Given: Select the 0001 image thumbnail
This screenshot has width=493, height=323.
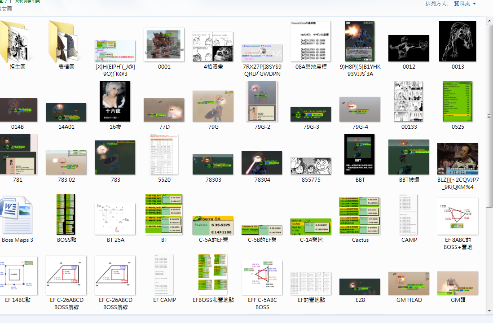Looking at the screenshot, I should pyautogui.click(x=164, y=44).
